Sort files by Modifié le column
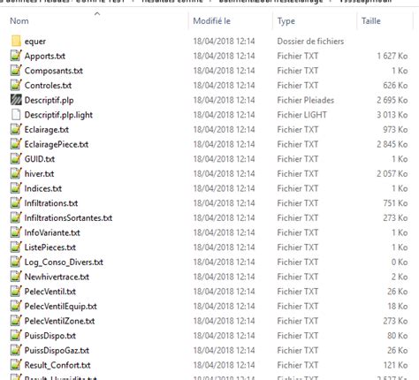419x380 pixels. pyautogui.click(x=211, y=21)
